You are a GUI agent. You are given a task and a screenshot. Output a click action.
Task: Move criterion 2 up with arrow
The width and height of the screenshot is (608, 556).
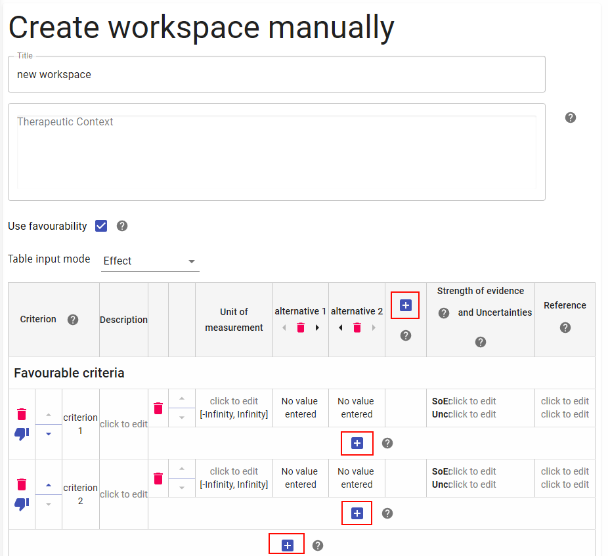pyautogui.click(x=49, y=485)
